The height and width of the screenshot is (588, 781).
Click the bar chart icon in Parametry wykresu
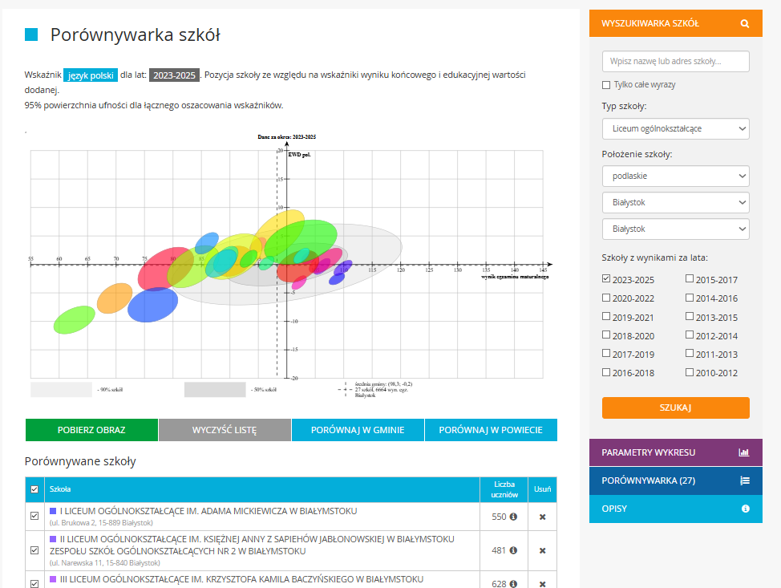[x=744, y=452]
